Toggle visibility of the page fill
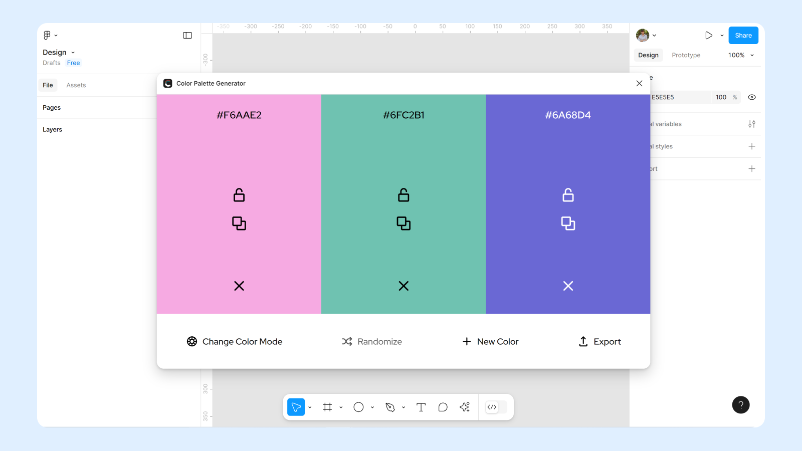This screenshot has width=802, height=451. (751, 97)
